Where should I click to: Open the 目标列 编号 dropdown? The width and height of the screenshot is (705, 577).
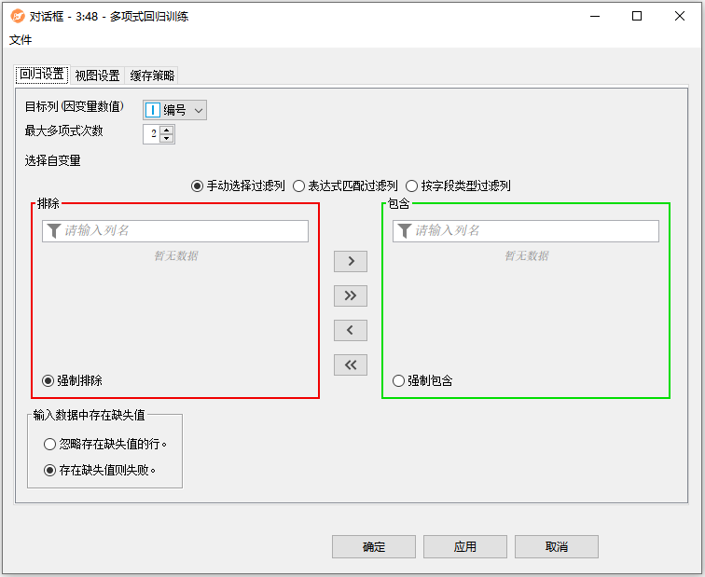[x=198, y=110]
